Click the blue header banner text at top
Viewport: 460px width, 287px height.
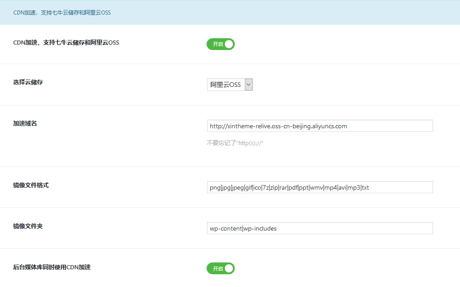pyautogui.click(x=62, y=13)
